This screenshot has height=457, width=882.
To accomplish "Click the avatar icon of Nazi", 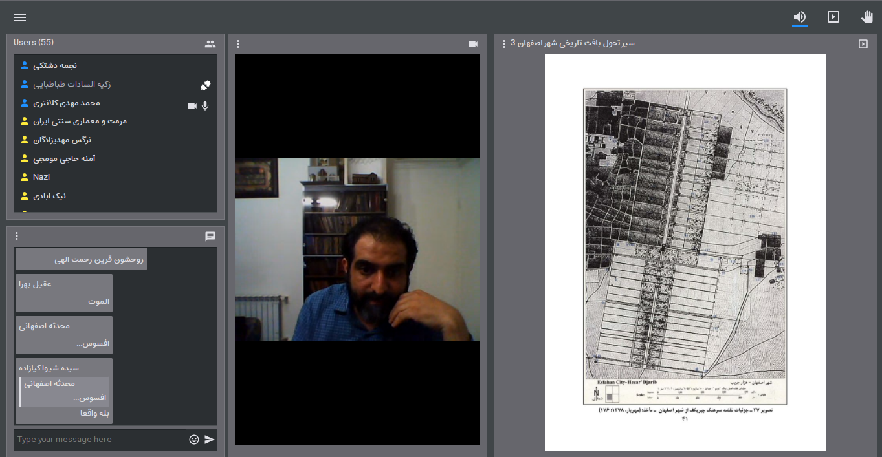I will [25, 176].
